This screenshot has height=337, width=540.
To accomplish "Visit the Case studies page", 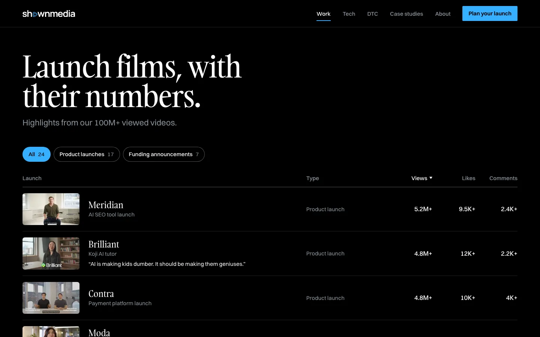I will [x=406, y=14].
